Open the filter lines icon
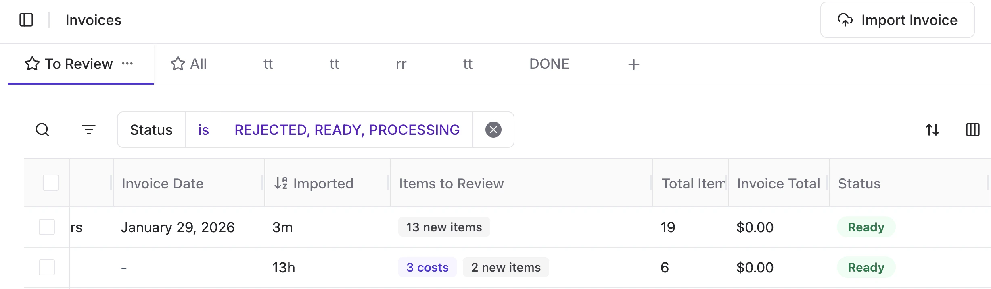 [x=89, y=130]
